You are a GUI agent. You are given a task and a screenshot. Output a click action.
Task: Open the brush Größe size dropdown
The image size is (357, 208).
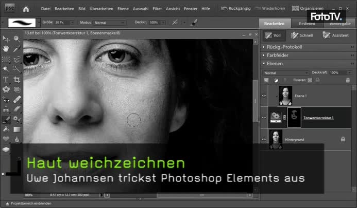pos(72,23)
